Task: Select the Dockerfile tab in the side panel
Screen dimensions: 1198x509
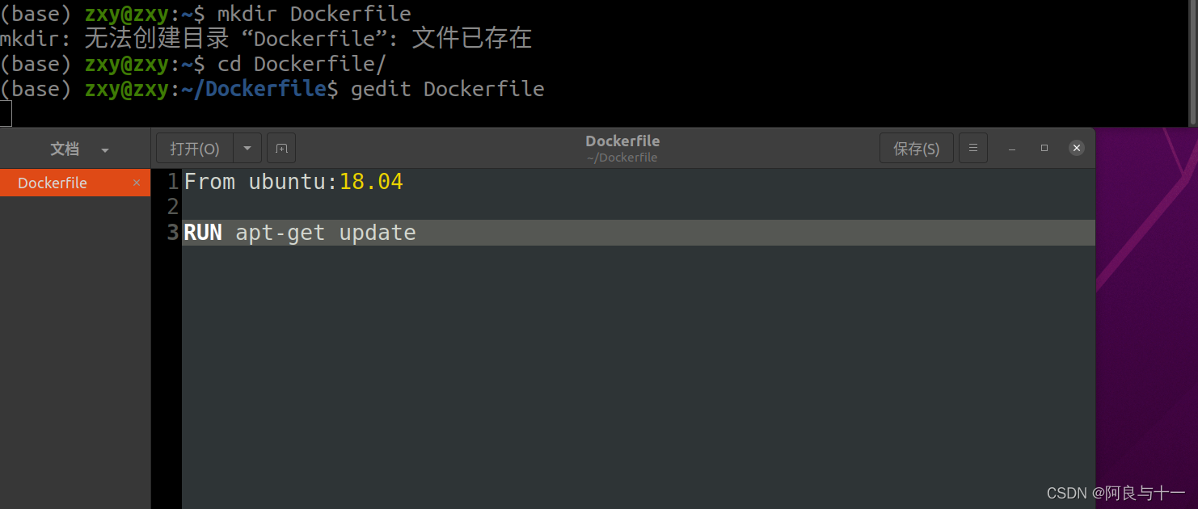Action: click(x=53, y=183)
